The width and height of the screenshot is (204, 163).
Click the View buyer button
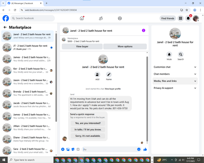82,46
